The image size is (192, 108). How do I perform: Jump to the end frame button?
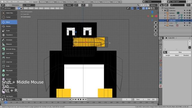(x=86, y=99)
